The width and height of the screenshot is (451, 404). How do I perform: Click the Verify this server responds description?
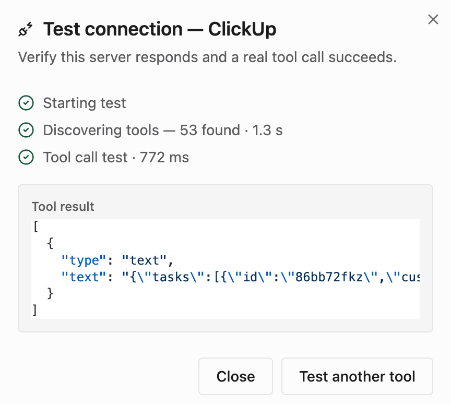[x=207, y=57]
